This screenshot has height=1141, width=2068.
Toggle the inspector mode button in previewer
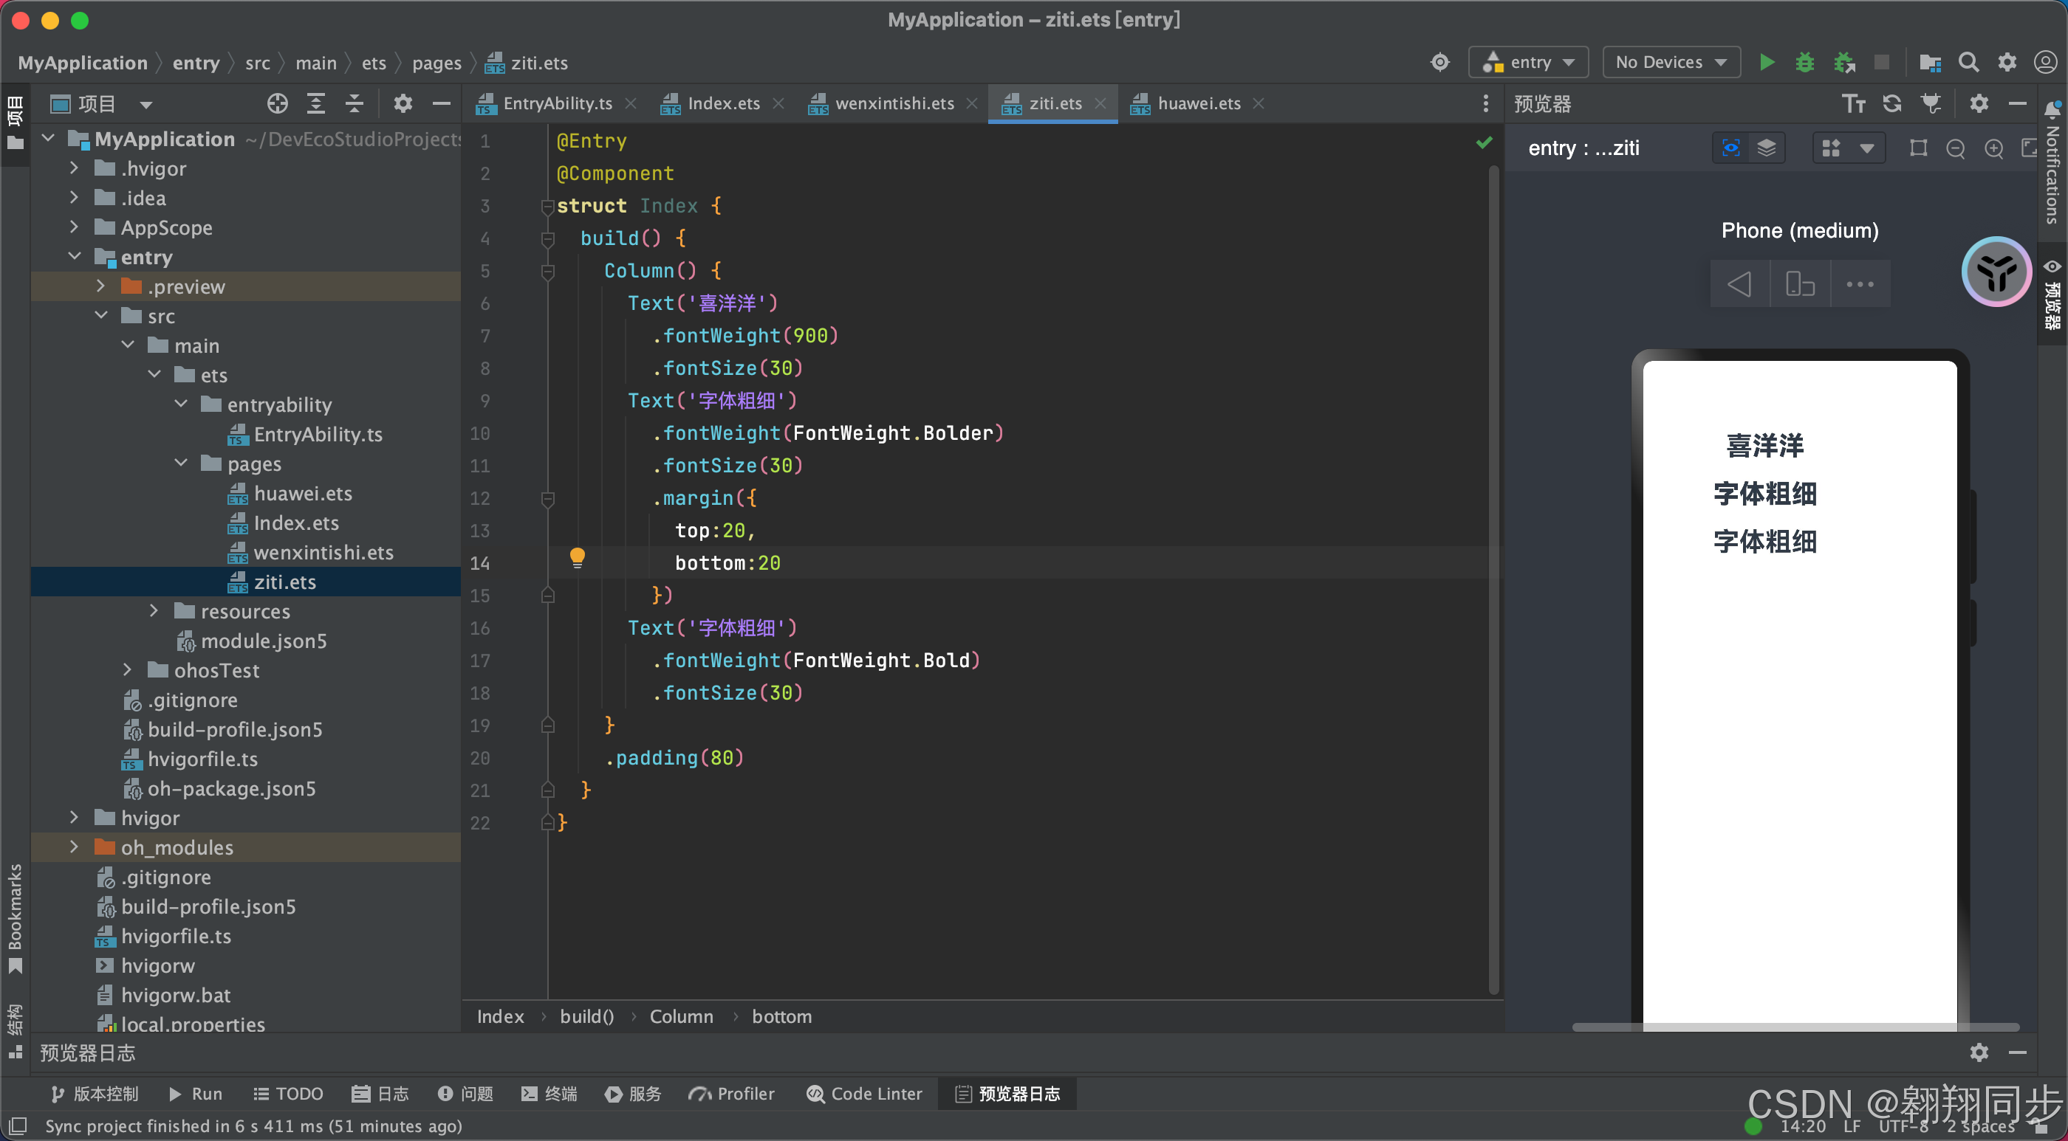pyautogui.click(x=1730, y=148)
